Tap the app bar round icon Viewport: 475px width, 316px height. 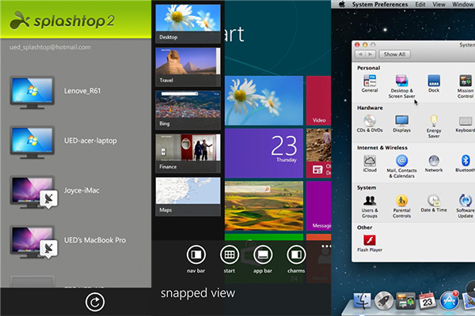click(x=263, y=254)
